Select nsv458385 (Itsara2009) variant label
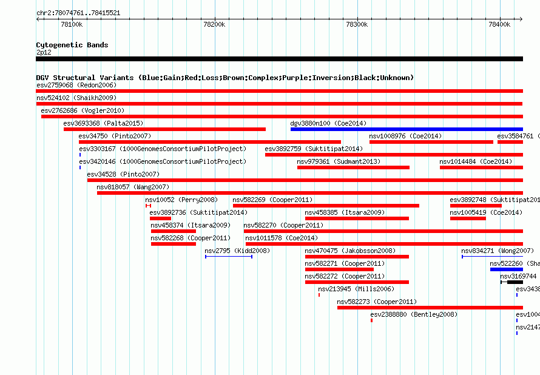540x375 pixels. pyautogui.click(x=345, y=212)
